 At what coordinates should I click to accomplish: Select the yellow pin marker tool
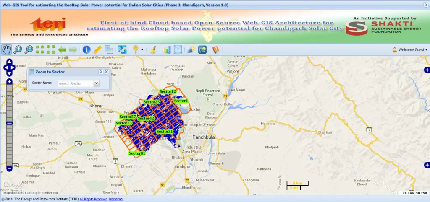pos(136,49)
